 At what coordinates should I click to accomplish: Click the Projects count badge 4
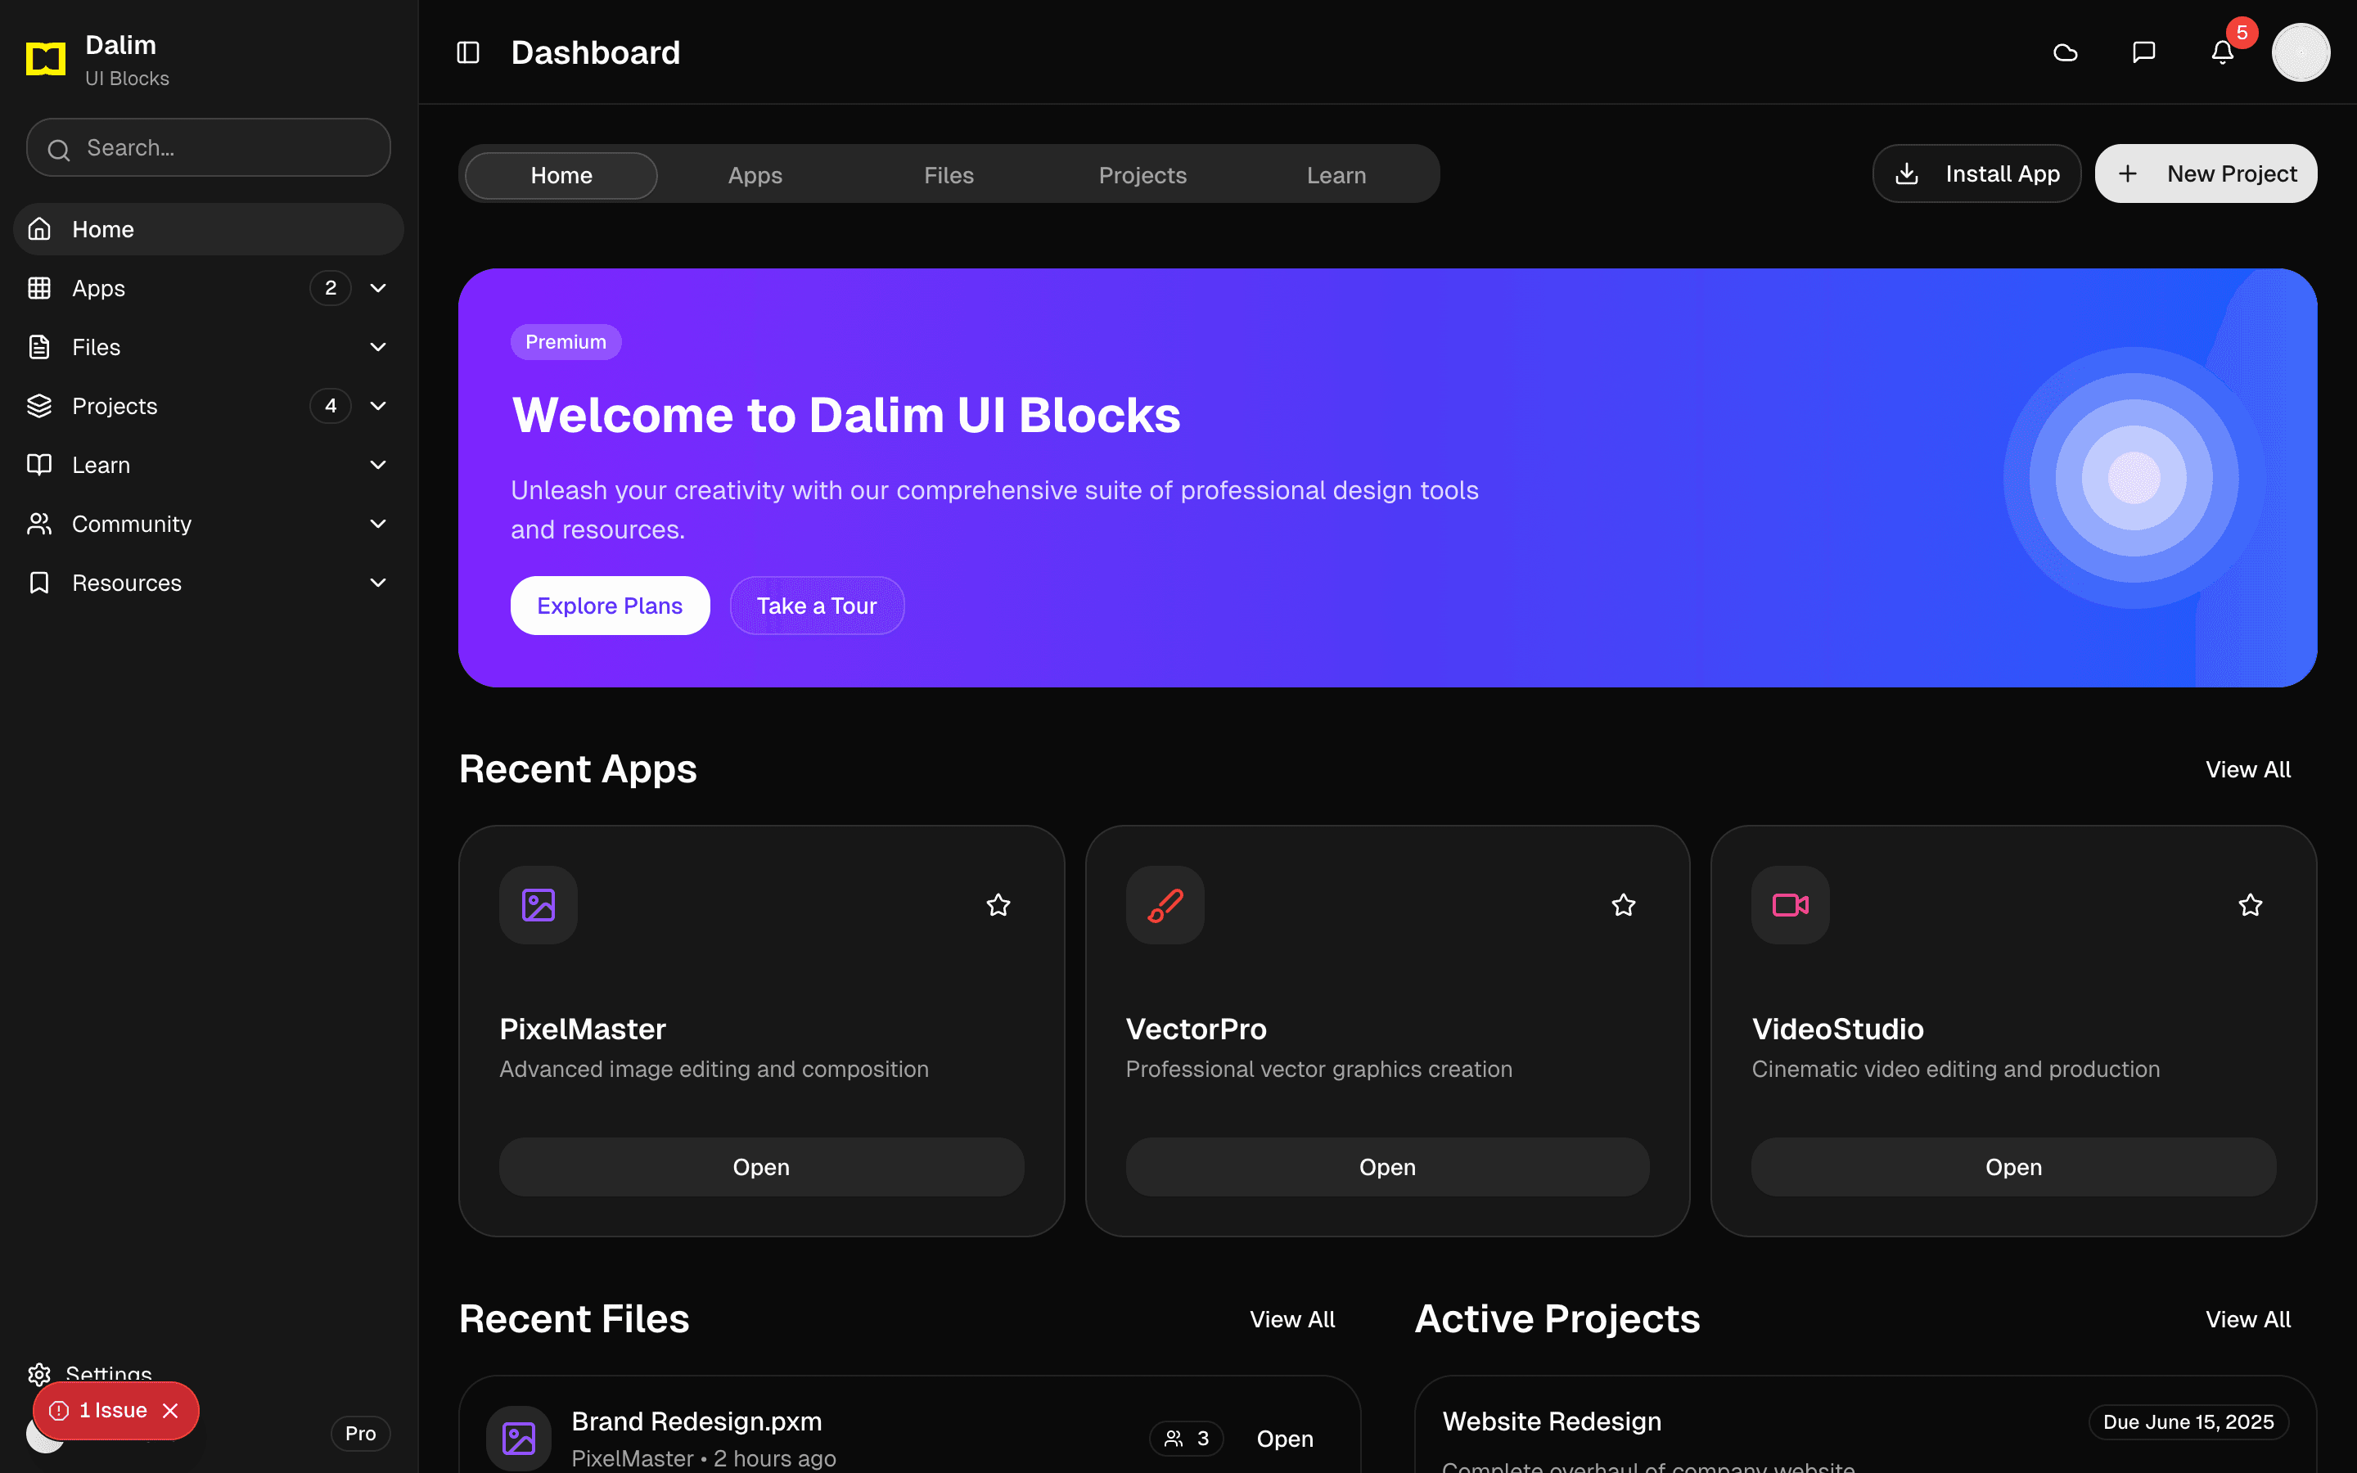point(330,406)
